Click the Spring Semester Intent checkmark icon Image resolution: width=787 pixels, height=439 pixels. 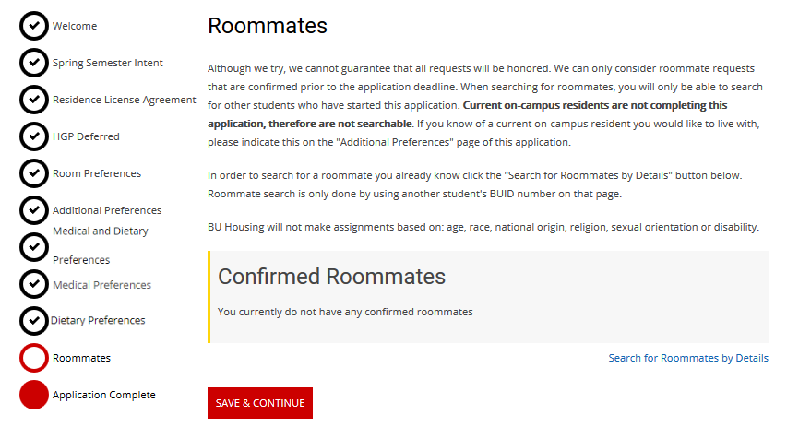34,63
